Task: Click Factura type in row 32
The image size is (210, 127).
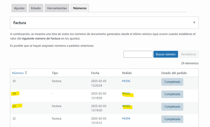Action: point(56,119)
